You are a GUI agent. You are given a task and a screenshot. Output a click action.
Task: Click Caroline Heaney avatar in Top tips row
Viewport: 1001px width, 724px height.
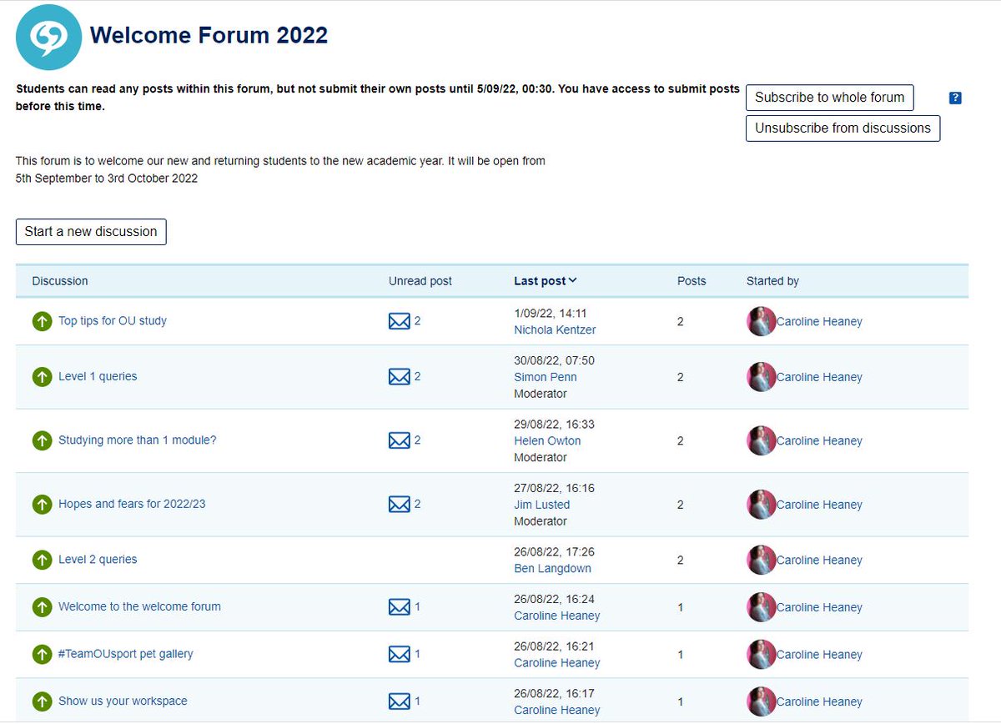762,321
